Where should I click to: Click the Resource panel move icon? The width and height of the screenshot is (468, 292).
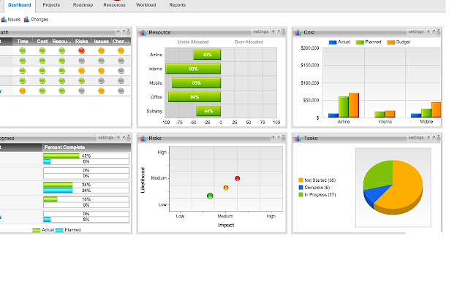pos(273,31)
